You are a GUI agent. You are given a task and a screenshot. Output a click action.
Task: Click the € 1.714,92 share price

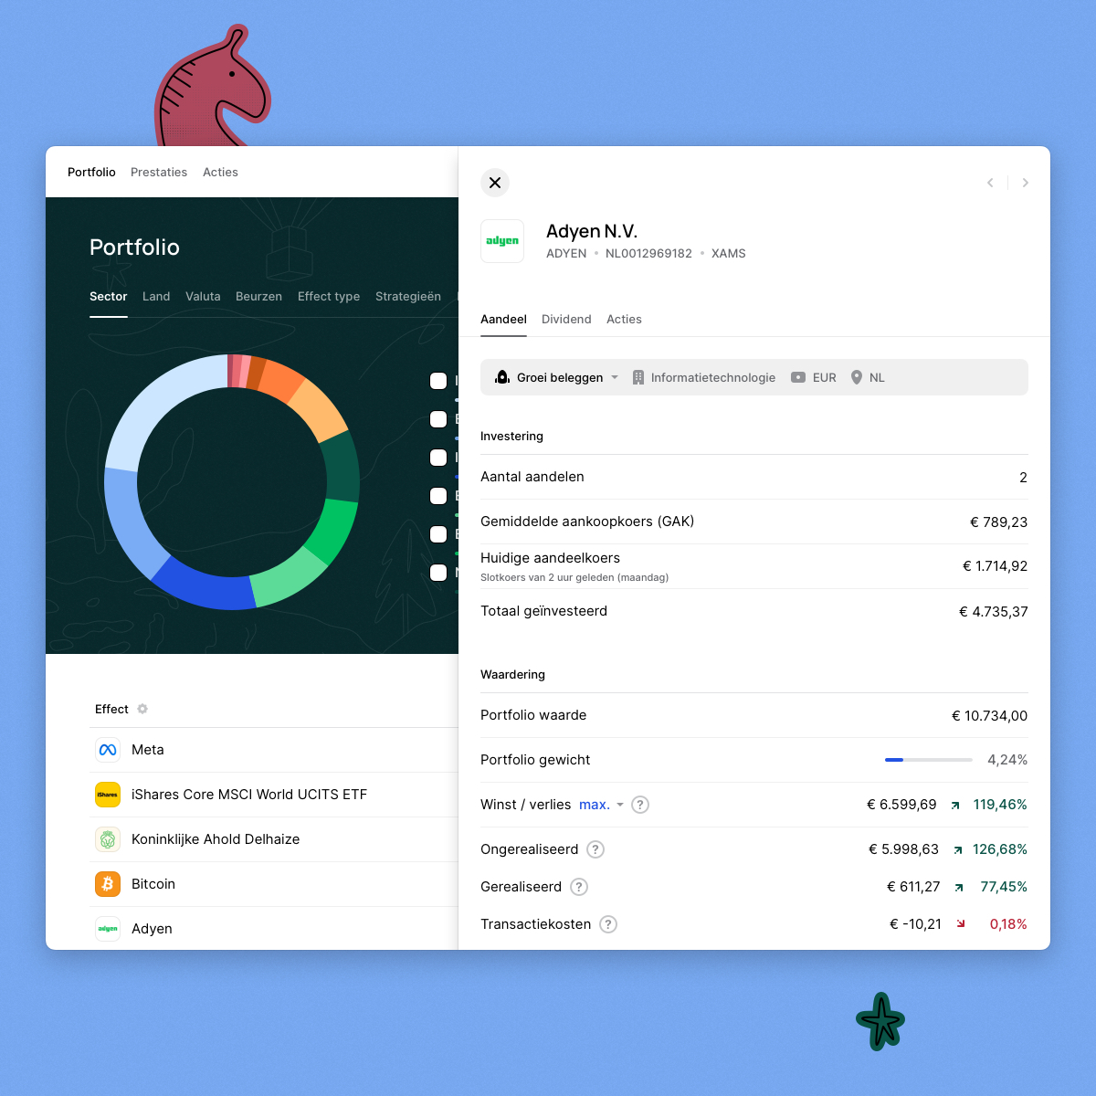pos(996,566)
